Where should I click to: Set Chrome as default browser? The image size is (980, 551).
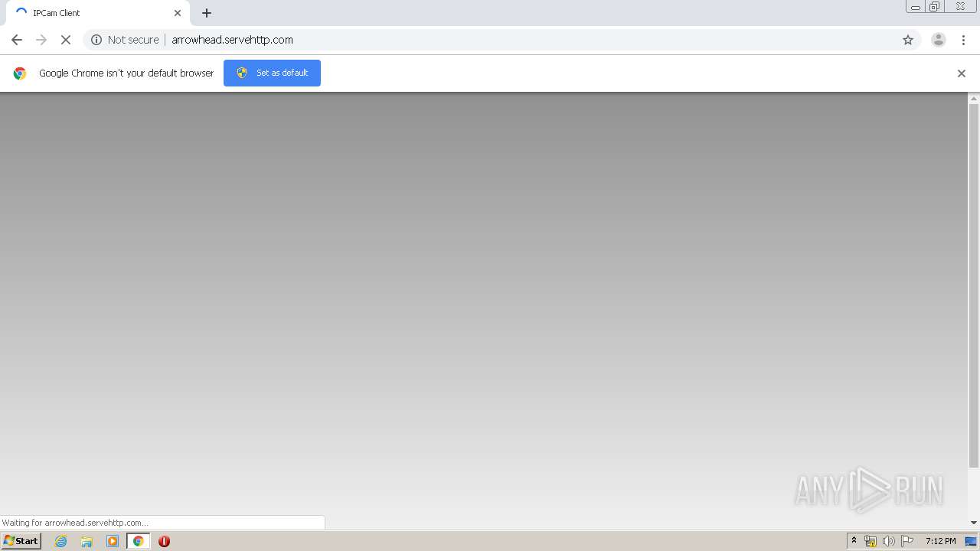272,73
